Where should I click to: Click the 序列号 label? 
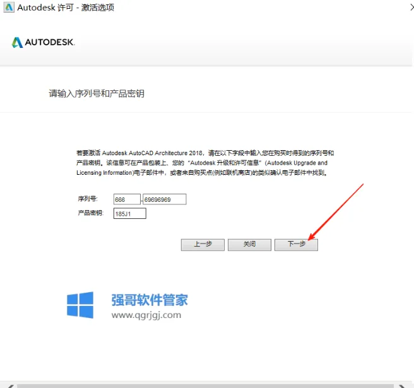(88, 199)
